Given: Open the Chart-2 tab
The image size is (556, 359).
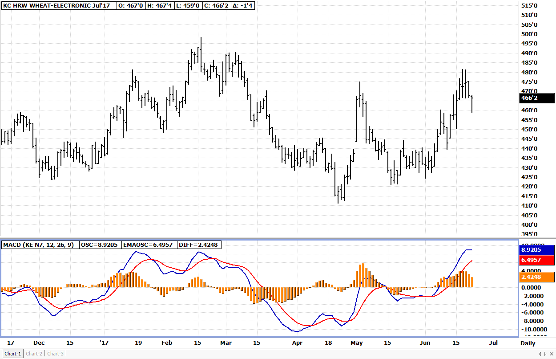Looking at the screenshot, I should (34, 354).
